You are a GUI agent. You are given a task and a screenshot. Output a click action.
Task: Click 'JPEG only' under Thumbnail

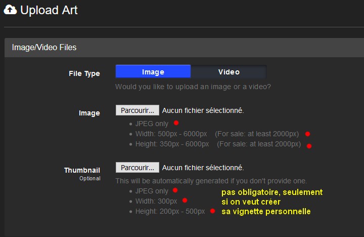[x=152, y=191]
